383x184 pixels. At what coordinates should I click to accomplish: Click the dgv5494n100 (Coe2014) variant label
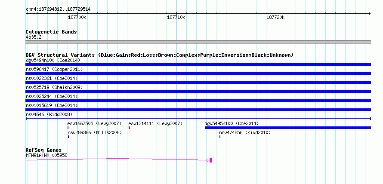53,60
